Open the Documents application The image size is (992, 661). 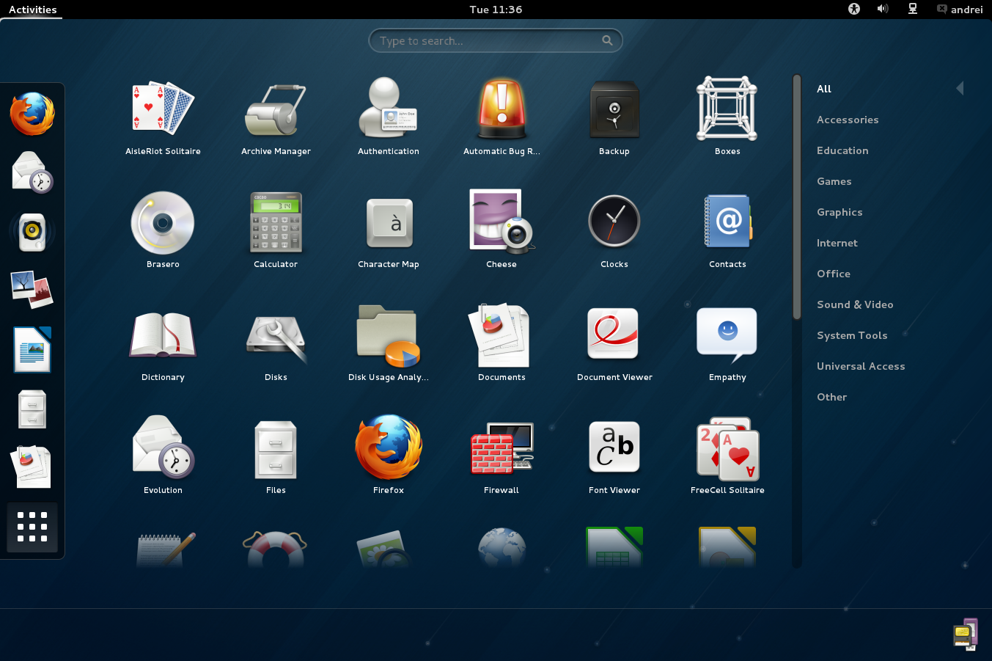coord(501,342)
